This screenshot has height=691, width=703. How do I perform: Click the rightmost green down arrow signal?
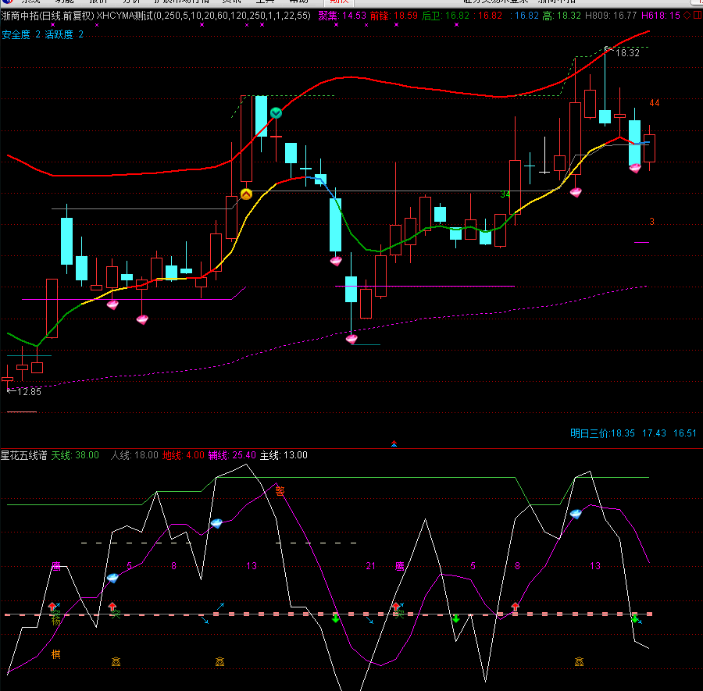635,618
